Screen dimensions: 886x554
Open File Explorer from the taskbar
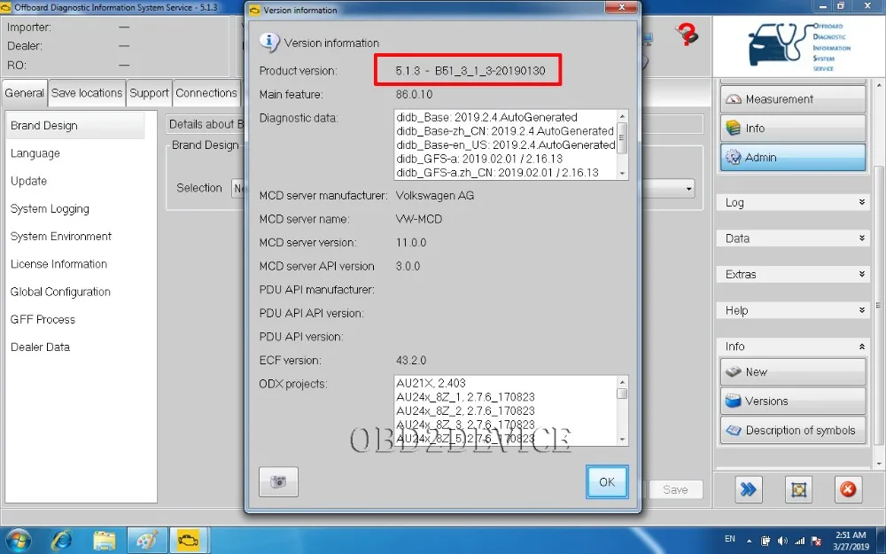click(x=104, y=540)
